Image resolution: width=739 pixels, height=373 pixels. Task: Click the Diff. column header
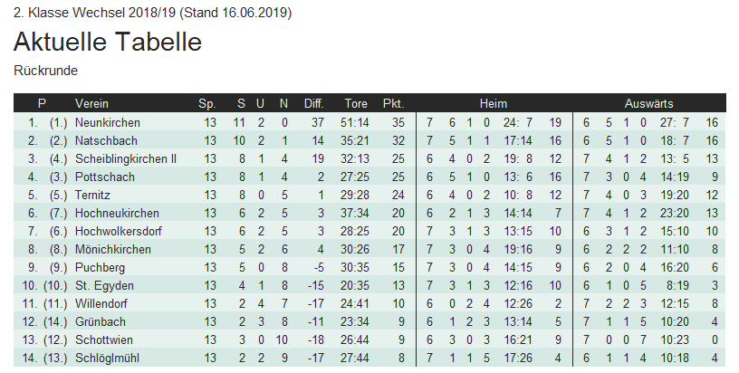point(313,103)
